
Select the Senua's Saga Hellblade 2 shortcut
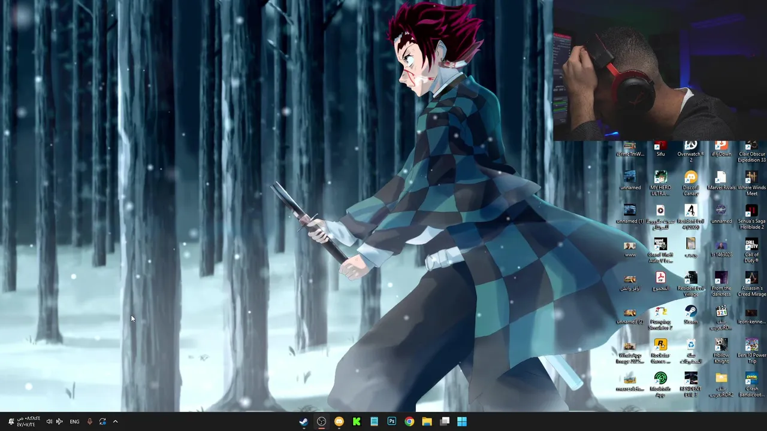click(751, 216)
